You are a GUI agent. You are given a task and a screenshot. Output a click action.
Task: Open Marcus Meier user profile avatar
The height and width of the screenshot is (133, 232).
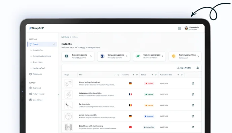point(186,28)
